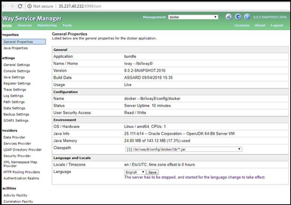Go to the Licenses page
Screen dimensions: 291x205
pyautogui.click(x=242, y=25)
